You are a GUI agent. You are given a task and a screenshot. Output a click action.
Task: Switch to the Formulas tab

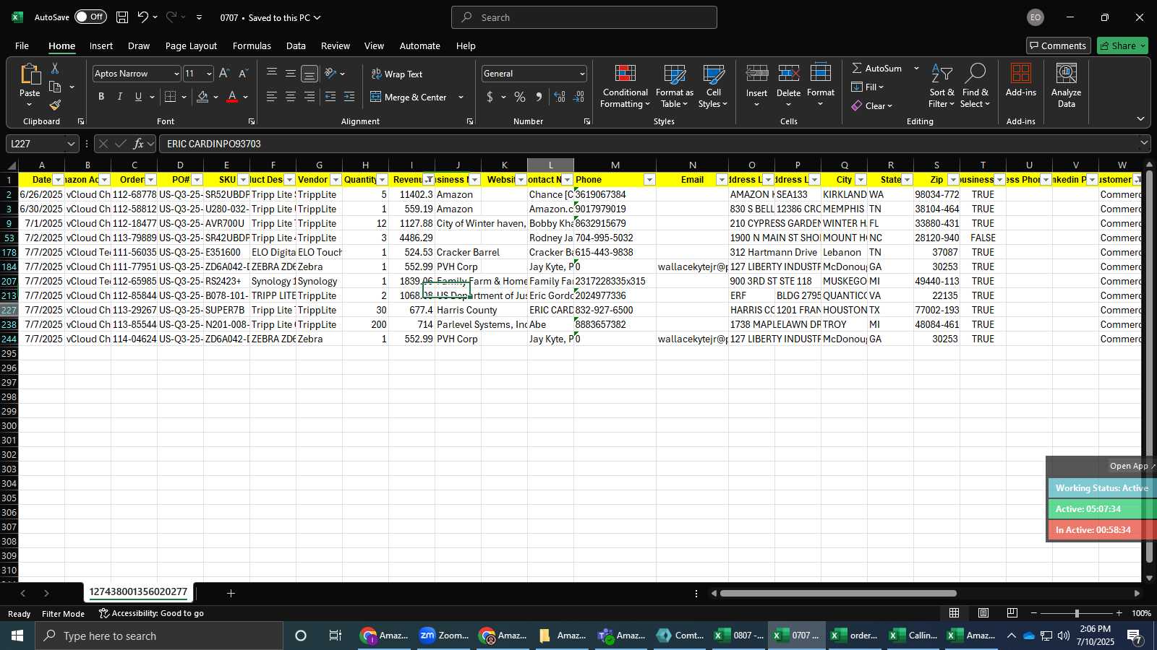(x=252, y=45)
